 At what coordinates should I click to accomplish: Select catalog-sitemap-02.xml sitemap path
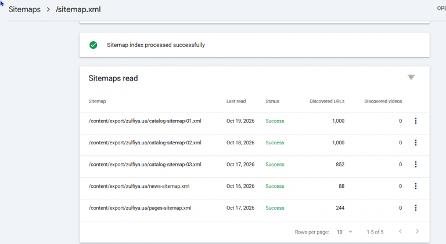[145, 143]
